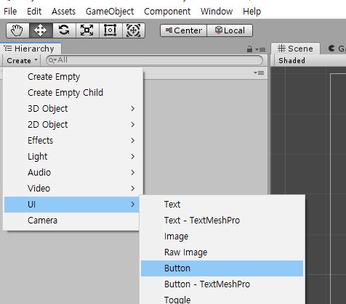Image resolution: width=346 pixels, height=304 pixels.
Task: Expand the Video submenu
Action: point(73,189)
